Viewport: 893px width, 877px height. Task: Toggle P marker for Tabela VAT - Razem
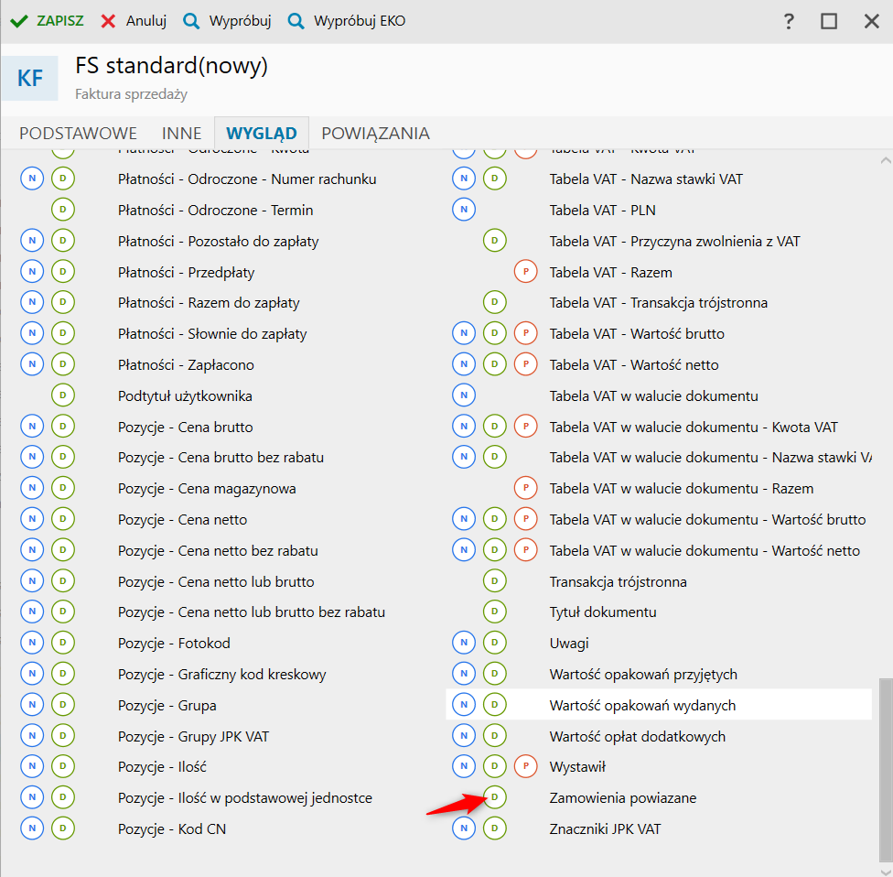point(525,273)
